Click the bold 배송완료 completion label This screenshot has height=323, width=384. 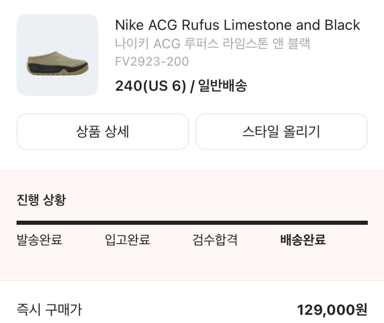[302, 240]
